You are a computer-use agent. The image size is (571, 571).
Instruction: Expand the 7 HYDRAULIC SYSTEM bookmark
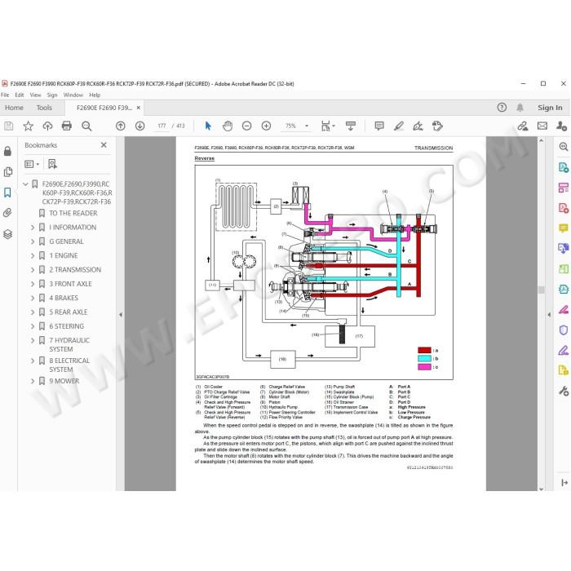pyautogui.click(x=33, y=340)
